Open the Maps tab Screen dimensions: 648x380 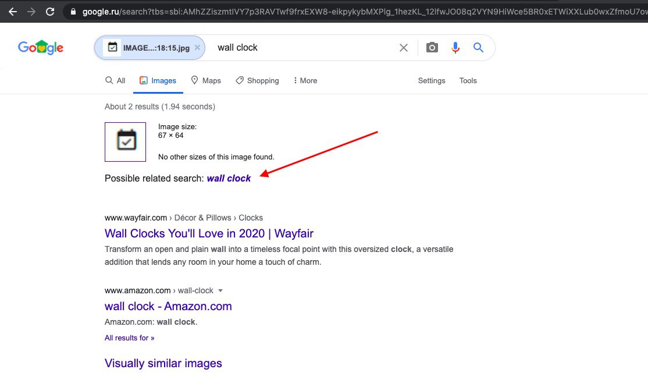coord(206,81)
